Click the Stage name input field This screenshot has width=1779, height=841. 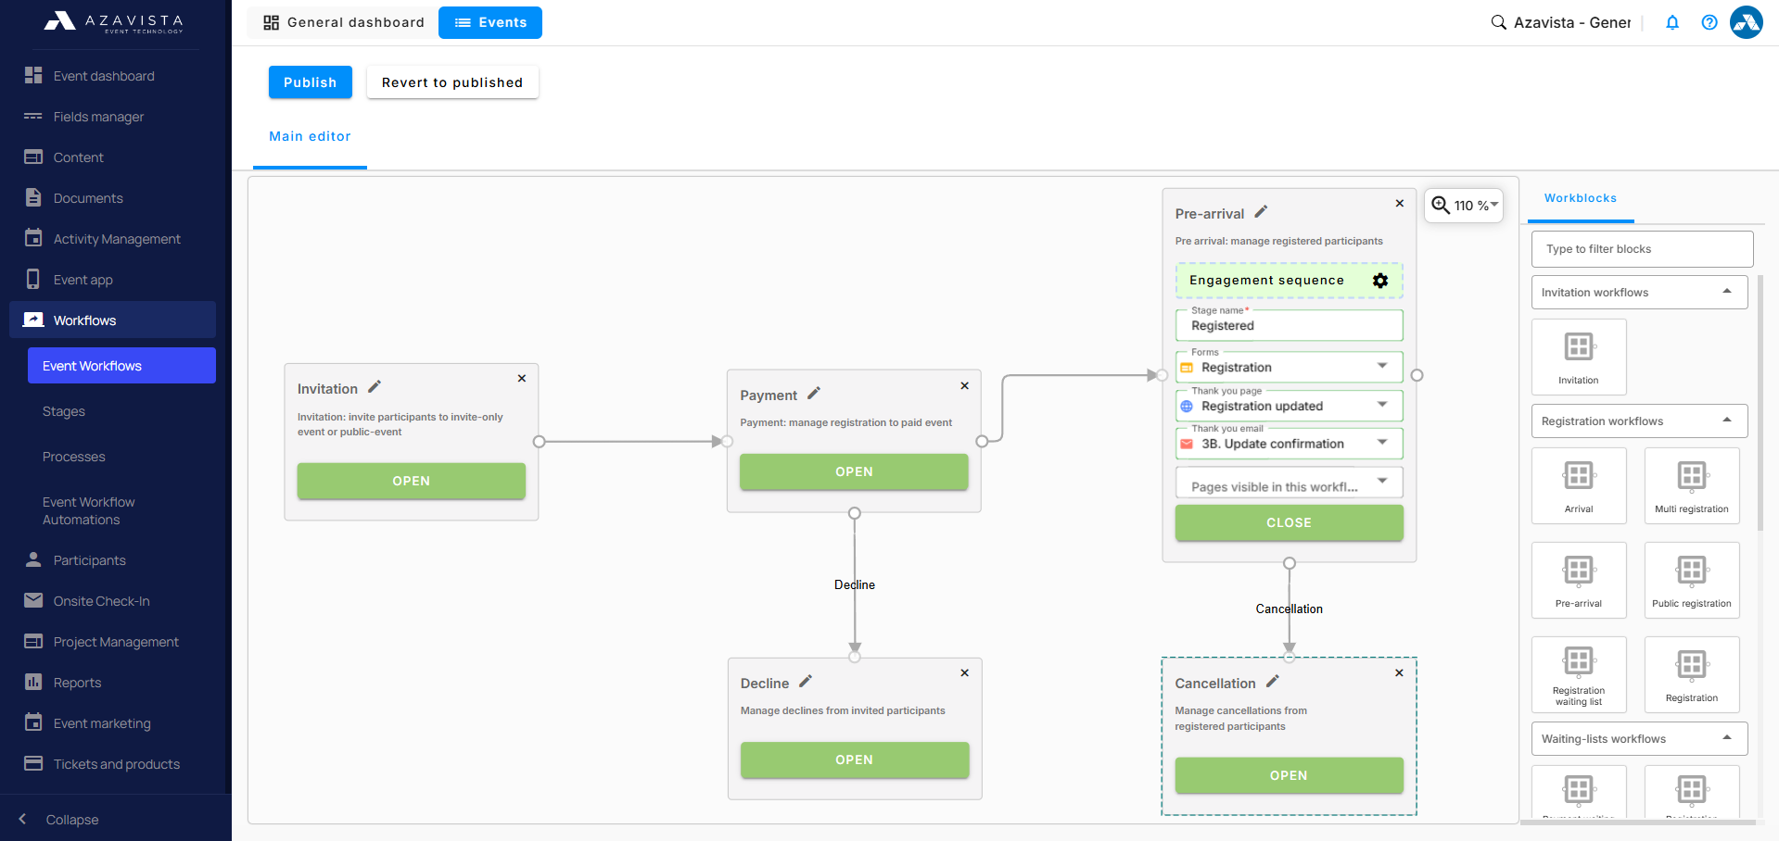coord(1289,325)
